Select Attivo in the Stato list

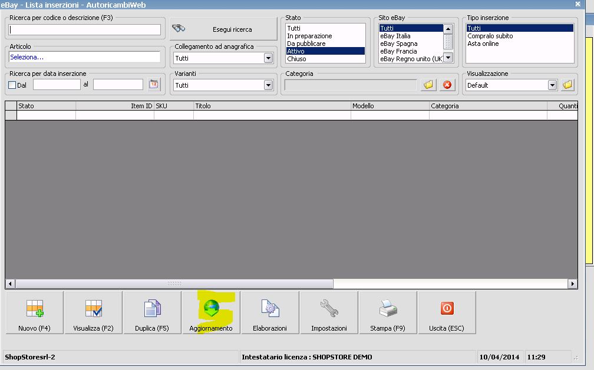tap(325, 51)
